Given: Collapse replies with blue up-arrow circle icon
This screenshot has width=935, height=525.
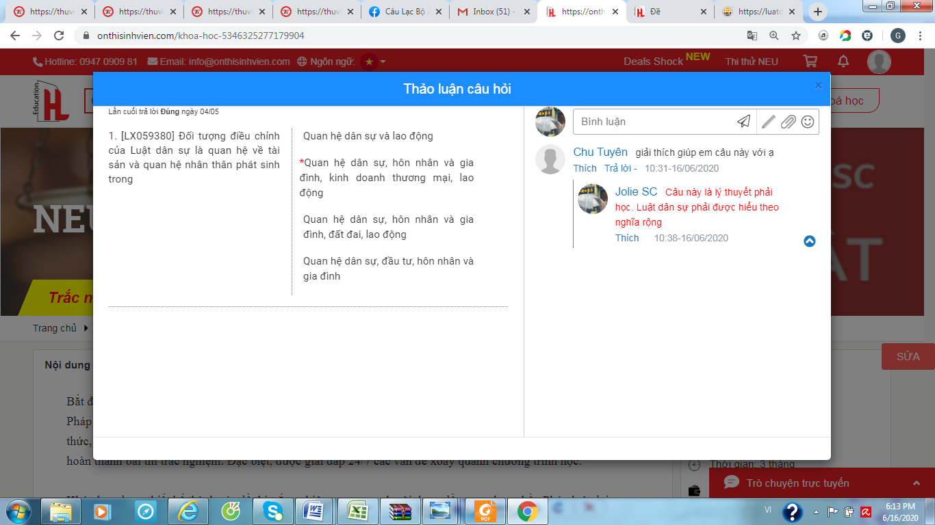Looking at the screenshot, I should (x=810, y=241).
